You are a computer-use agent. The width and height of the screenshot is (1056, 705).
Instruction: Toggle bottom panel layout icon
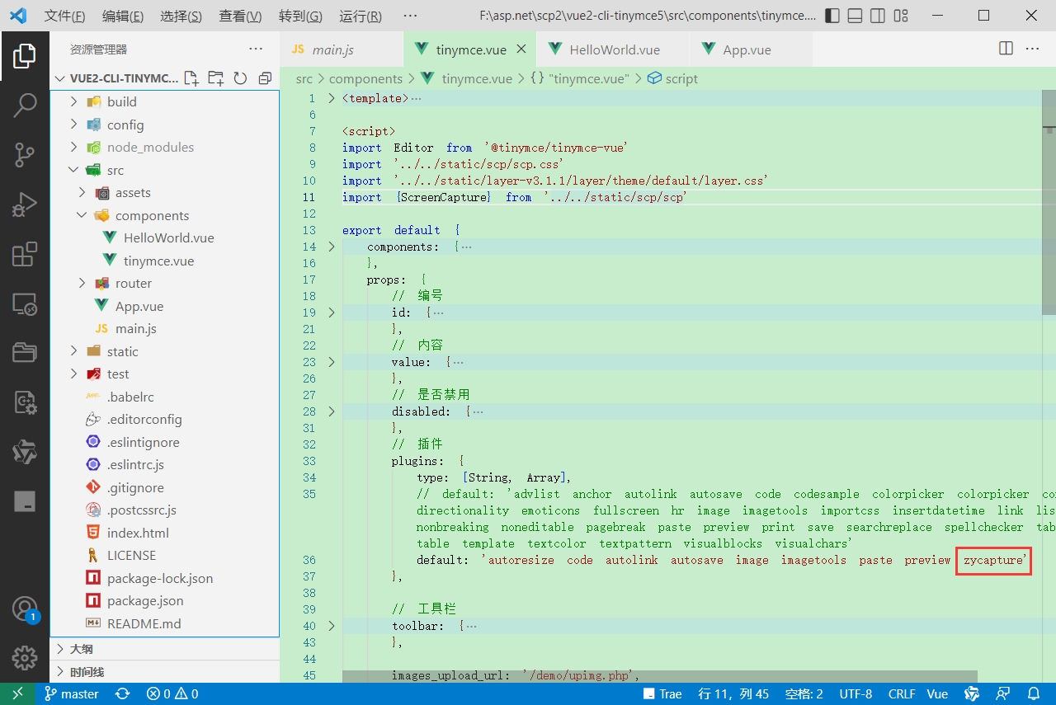(x=856, y=16)
